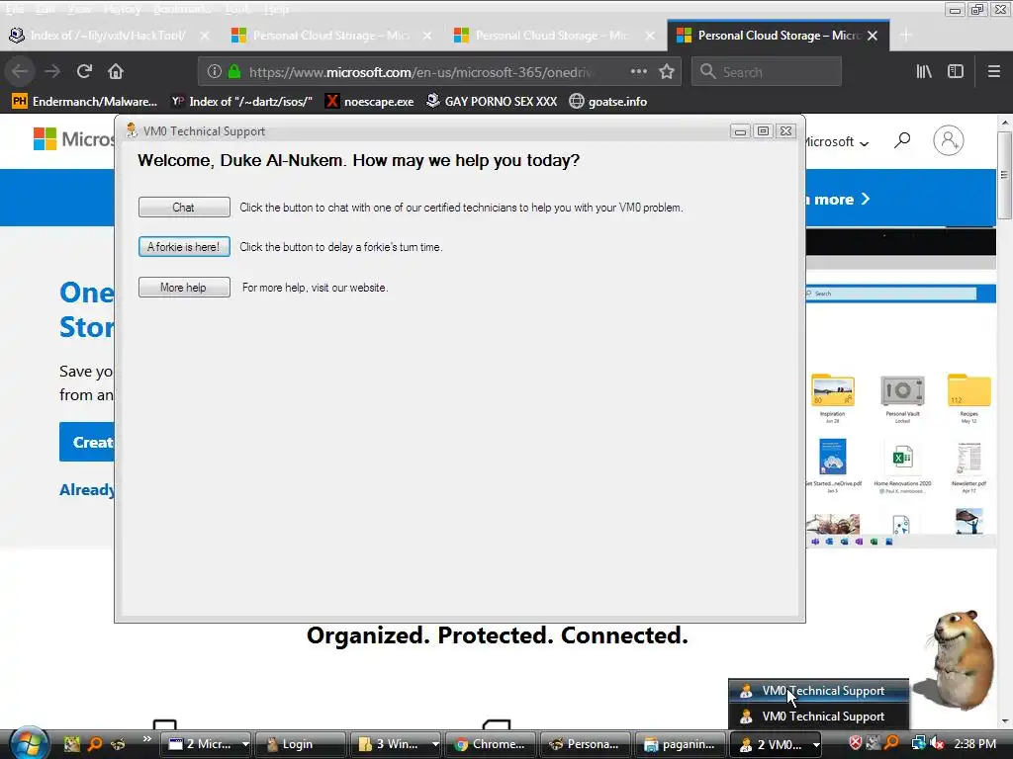Click the hamster desktop assistant character
Image resolution: width=1013 pixels, height=759 pixels.
click(960, 658)
